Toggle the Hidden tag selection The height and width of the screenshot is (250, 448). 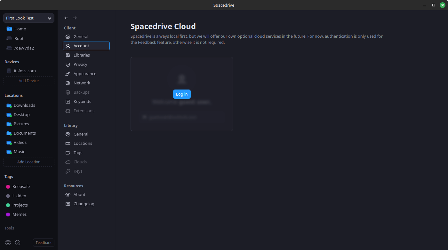tap(19, 196)
